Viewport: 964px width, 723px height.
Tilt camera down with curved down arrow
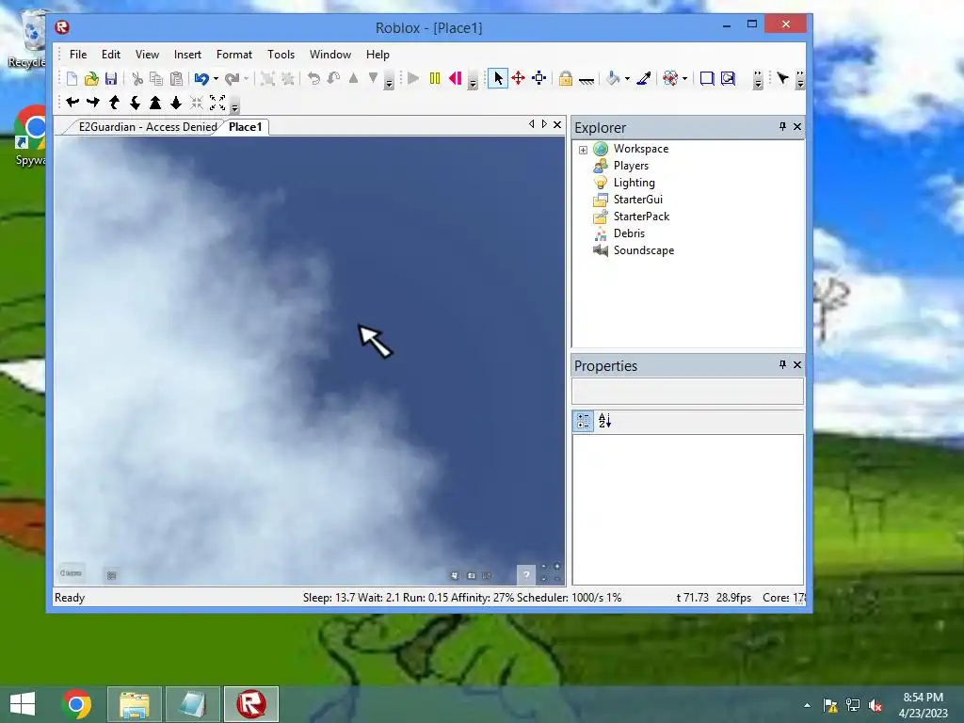(135, 103)
